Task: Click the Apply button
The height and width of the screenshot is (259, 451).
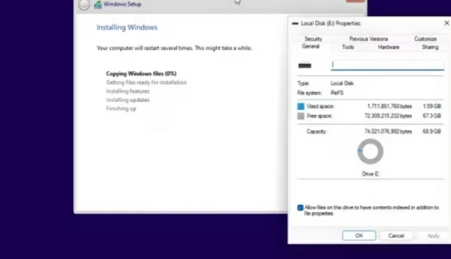Action: point(433,235)
